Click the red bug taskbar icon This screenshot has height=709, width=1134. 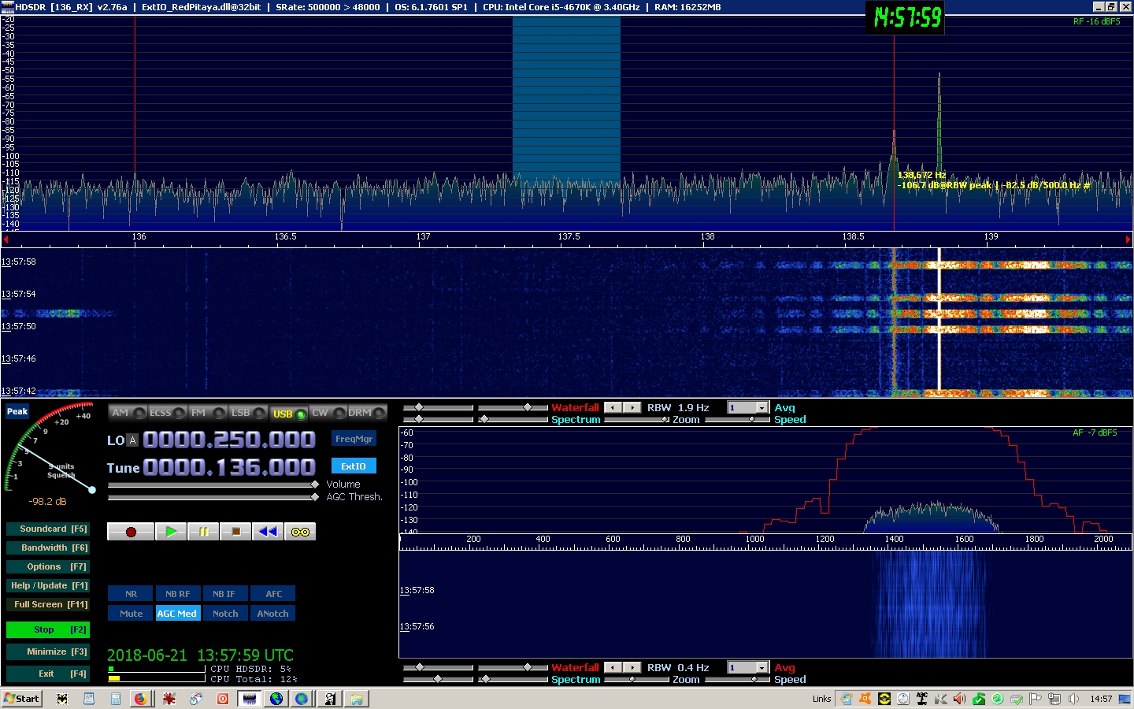pos(169,699)
